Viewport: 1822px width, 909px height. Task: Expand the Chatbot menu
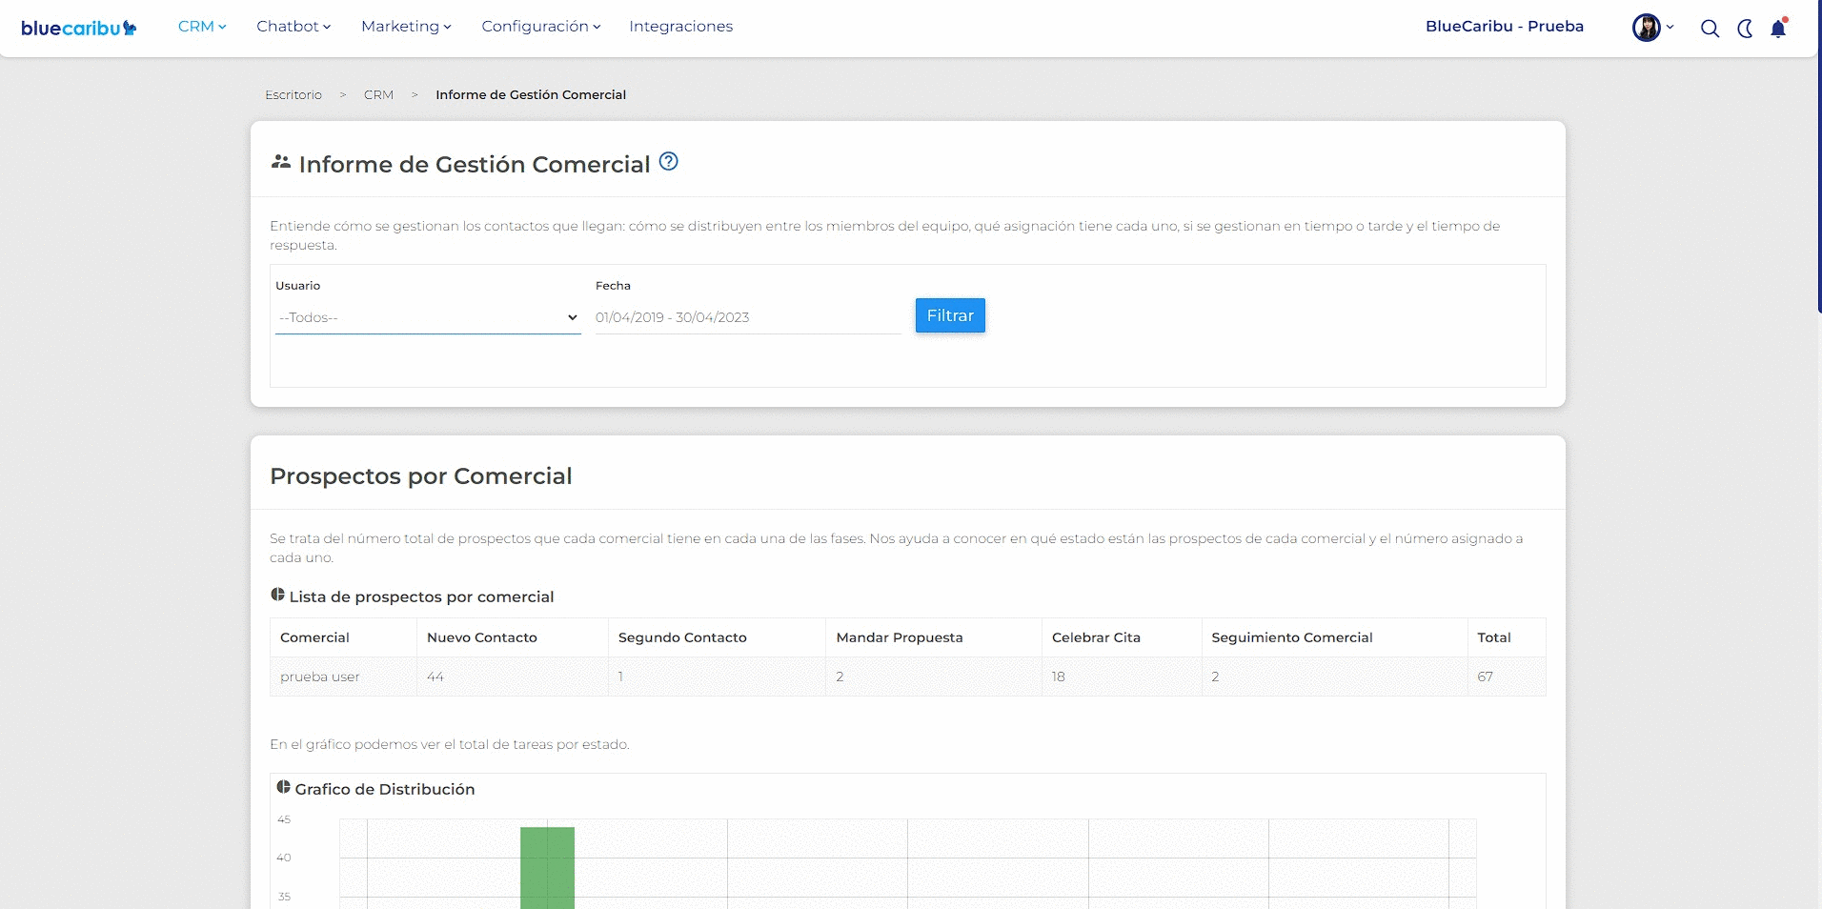coord(294,27)
